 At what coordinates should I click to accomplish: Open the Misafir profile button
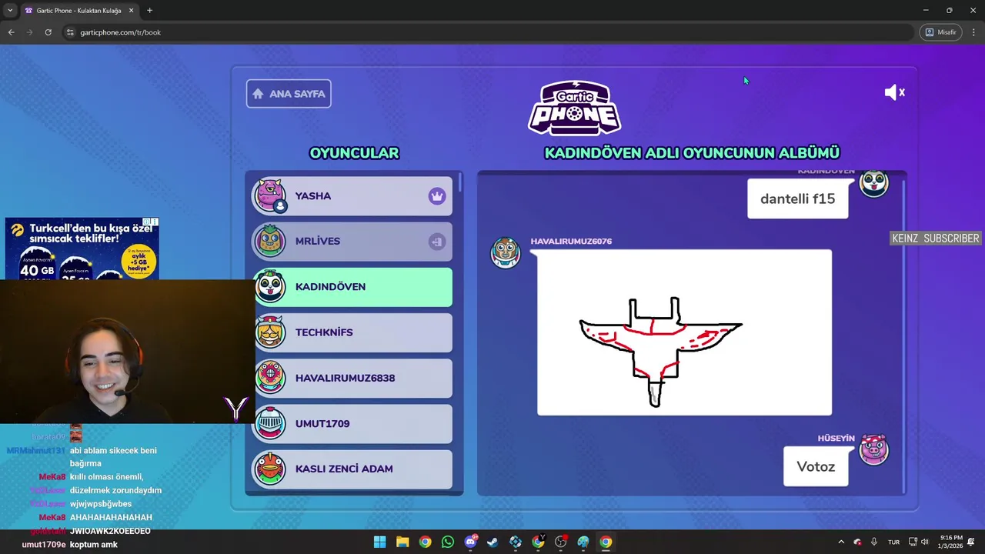pyautogui.click(x=940, y=32)
